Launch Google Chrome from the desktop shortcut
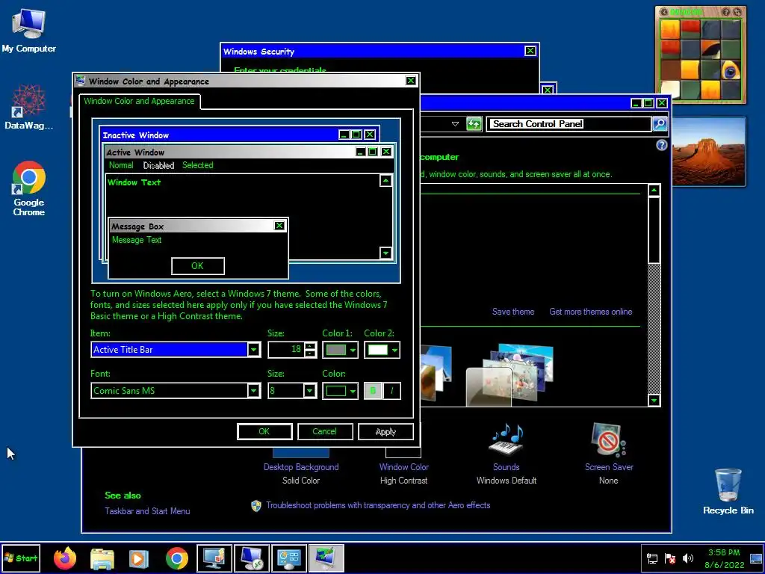 (29, 188)
